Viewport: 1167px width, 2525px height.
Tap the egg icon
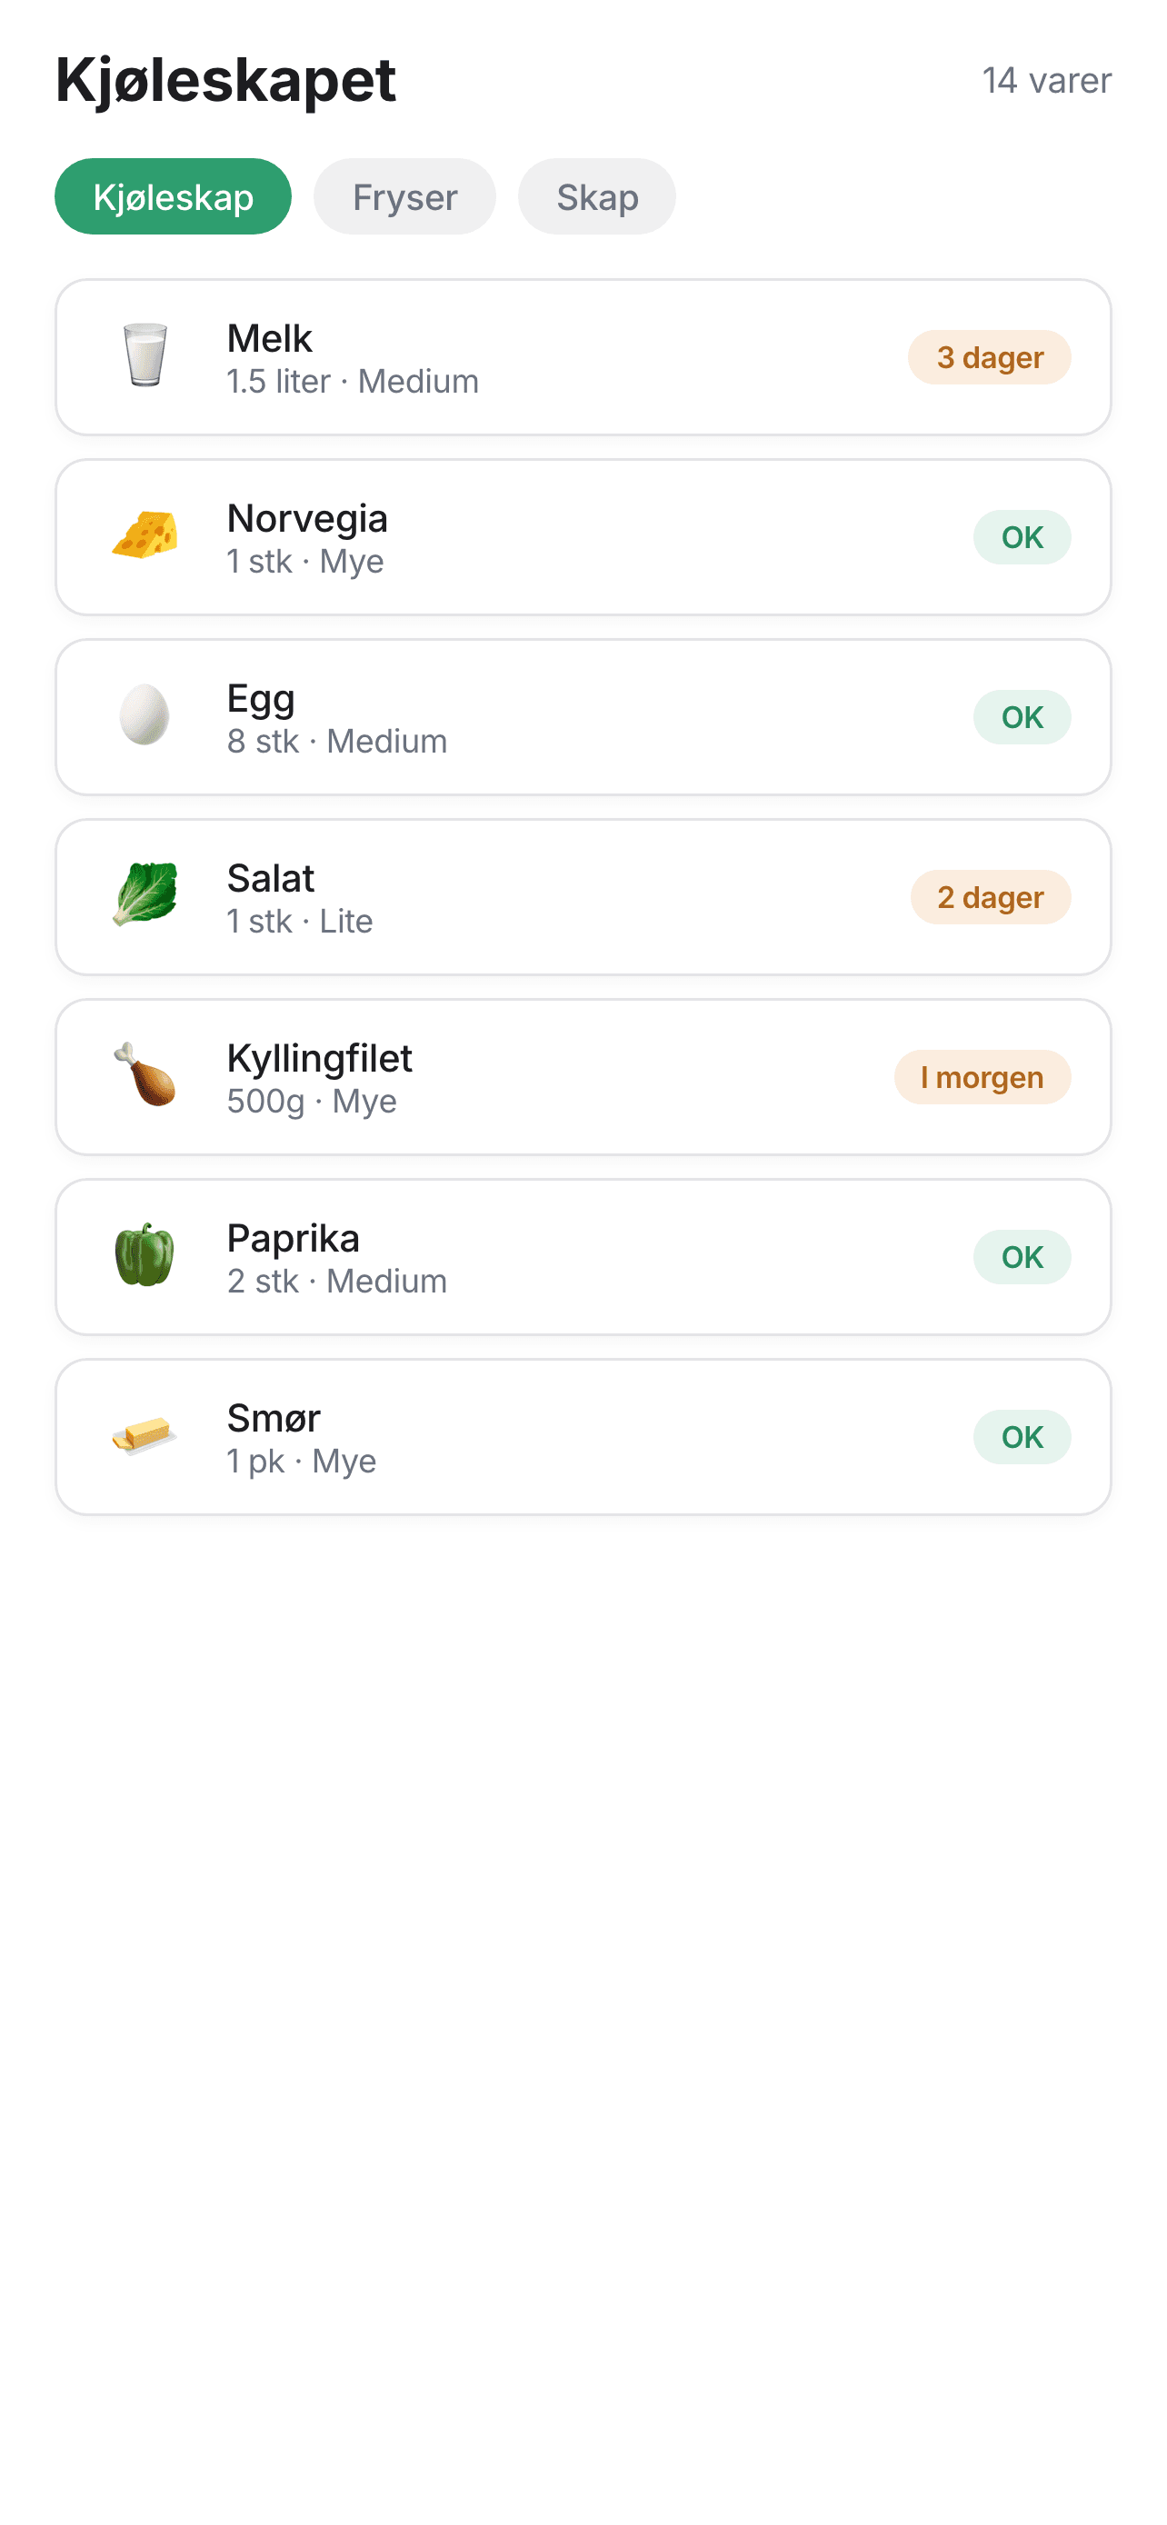point(145,715)
